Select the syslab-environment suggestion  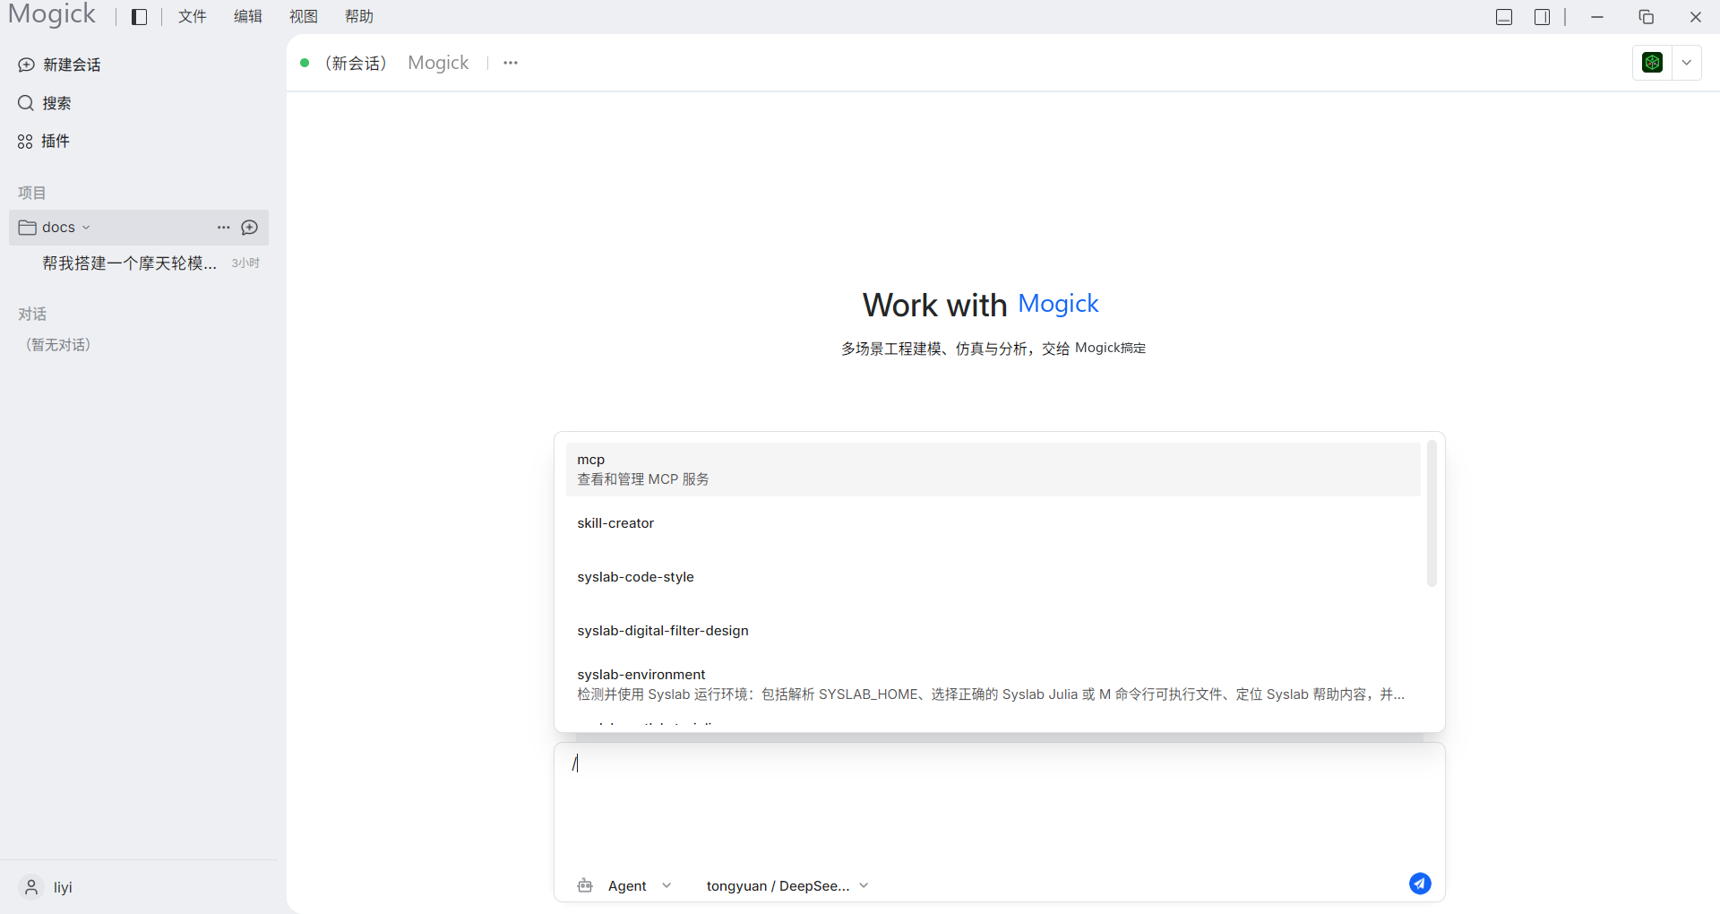[993, 685]
